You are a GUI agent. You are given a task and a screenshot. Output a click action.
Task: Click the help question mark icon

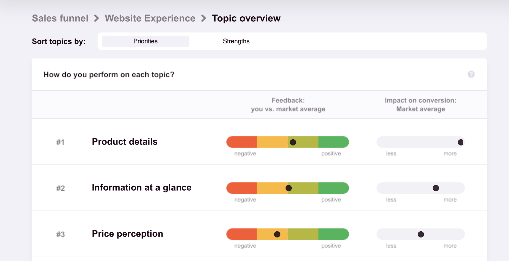point(471,74)
